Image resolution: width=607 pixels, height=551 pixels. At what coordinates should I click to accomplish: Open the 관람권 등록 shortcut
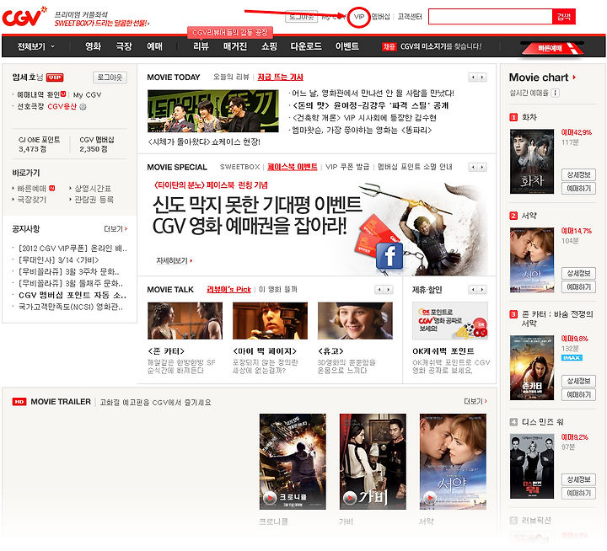(94, 200)
